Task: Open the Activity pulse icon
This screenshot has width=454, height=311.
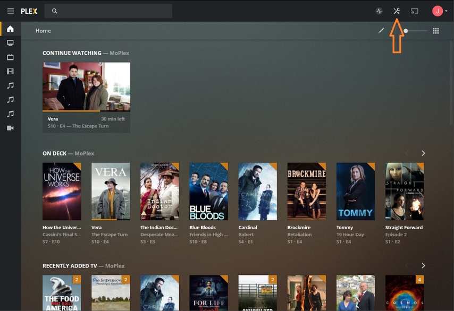Action: tap(379, 11)
